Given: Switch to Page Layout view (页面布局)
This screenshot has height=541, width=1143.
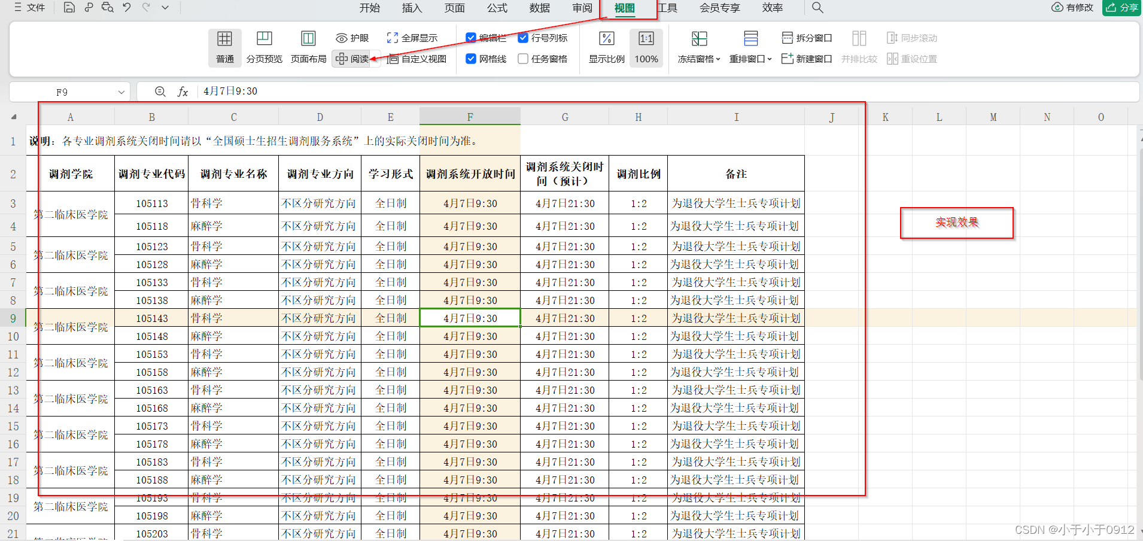Looking at the screenshot, I should pyautogui.click(x=308, y=48).
